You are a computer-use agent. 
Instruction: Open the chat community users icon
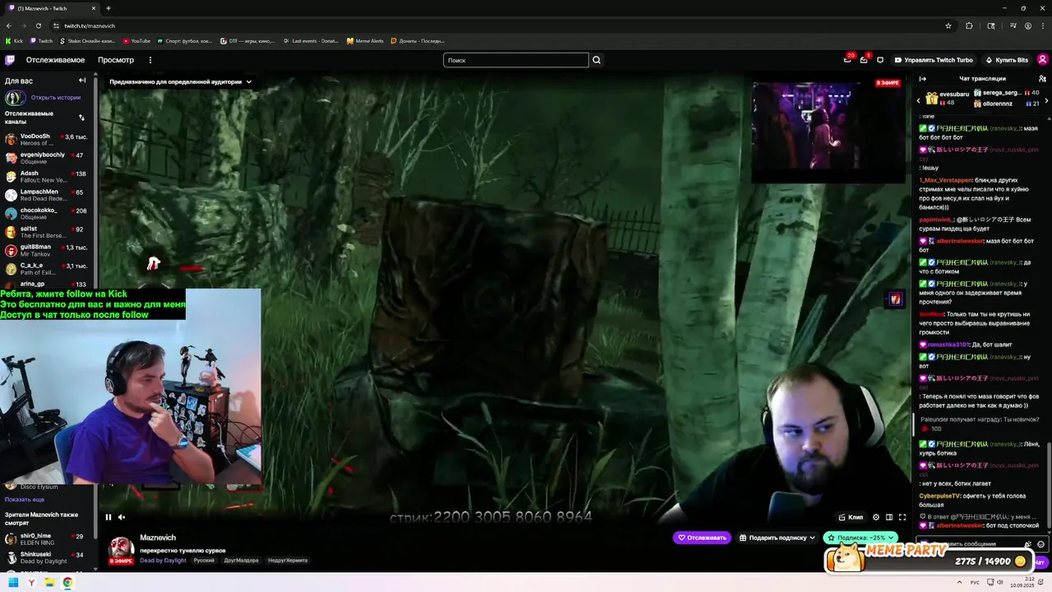1042,79
